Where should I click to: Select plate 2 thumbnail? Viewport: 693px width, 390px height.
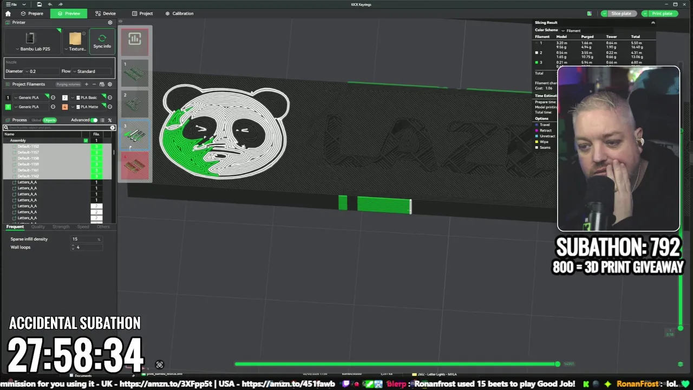(135, 103)
